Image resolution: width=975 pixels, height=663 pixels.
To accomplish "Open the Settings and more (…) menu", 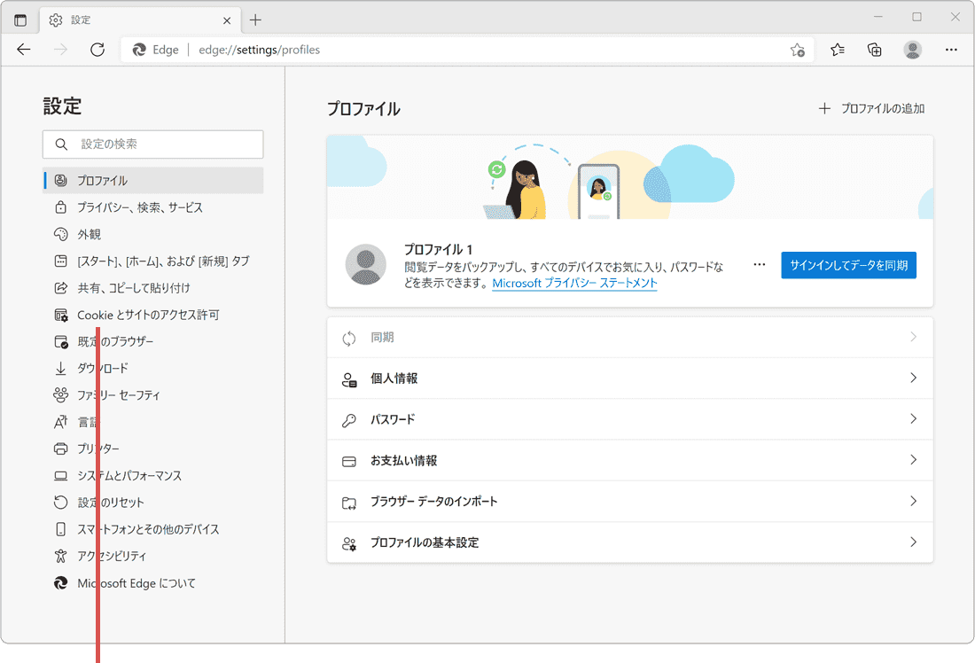I will [951, 50].
